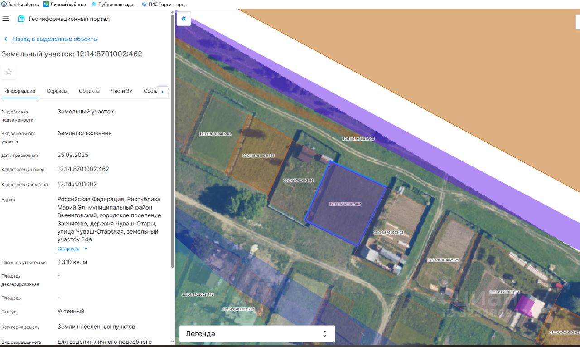Click map parcel label 12:14:8701002:125
The height and width of the screenshot is (347, 580).
[x=444, y=260]
